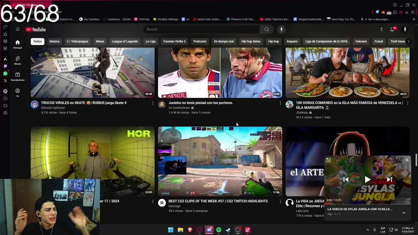Viewport: 418px width, 235px height.
Task: Open taskbar volume control
Action: pyautogui.click(x=396, y=230)
